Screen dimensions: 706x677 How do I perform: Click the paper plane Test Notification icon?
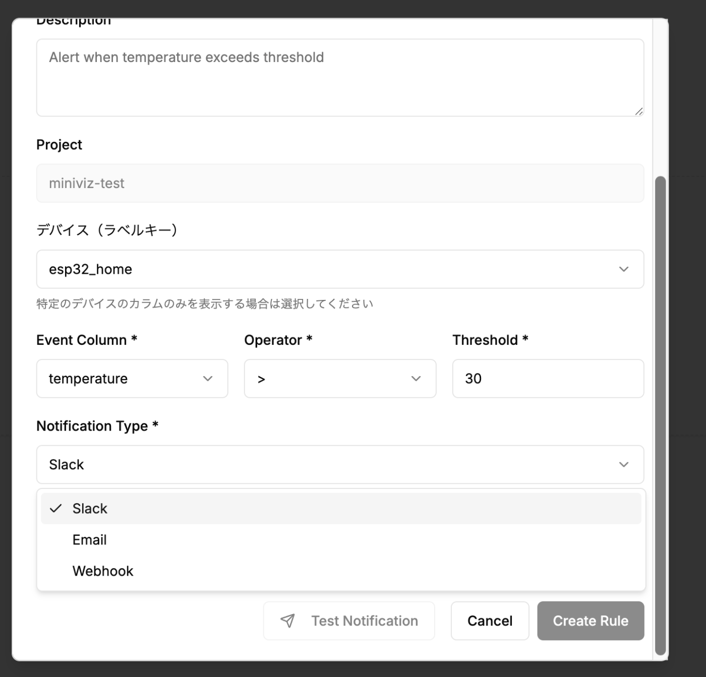(x=287, y=621)
